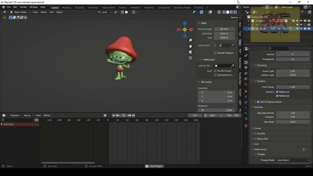
Task: Collapse the View panel in sidebar
Action: pos(199,23)
